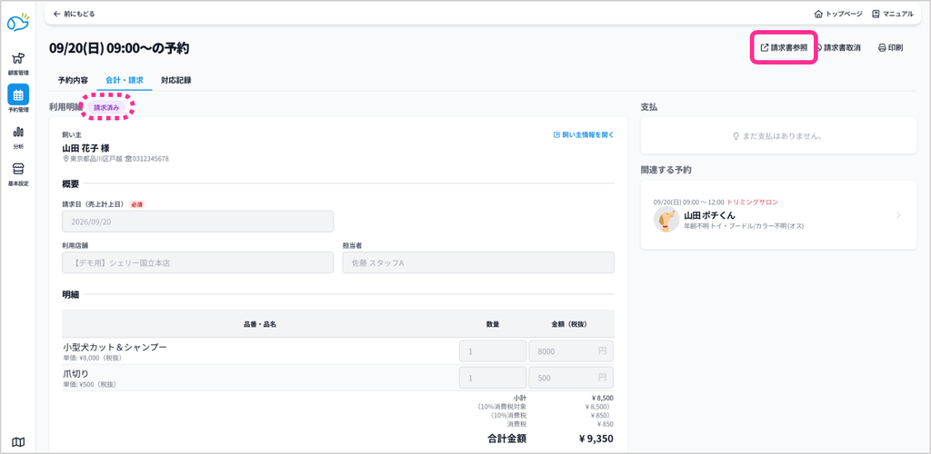Go to トップページ via home icon
The width and height of the screenshot is (931, 454).
[x=837, y=14]
